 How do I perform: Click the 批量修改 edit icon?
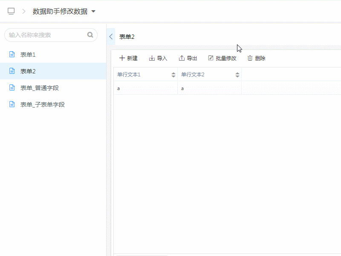coord(211,58)
